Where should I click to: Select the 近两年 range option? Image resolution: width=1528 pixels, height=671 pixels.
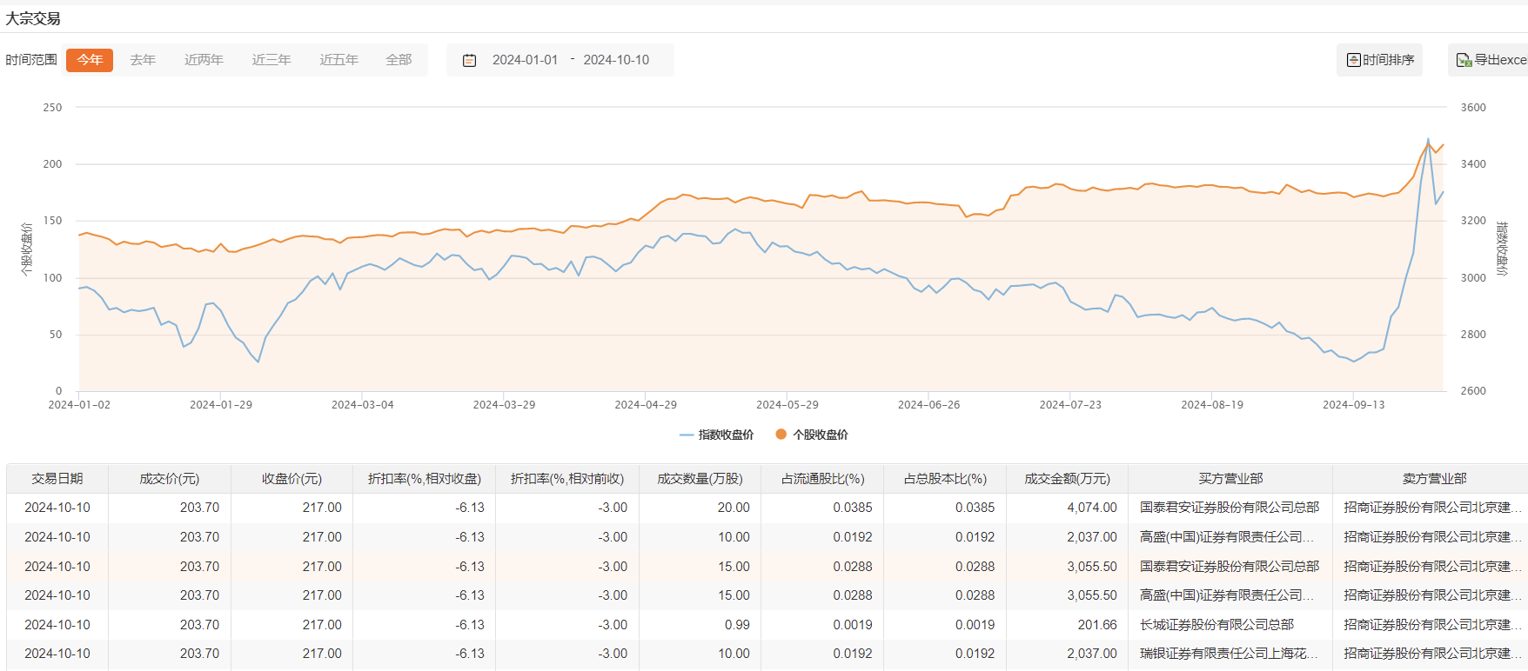(x=204, y=60)
